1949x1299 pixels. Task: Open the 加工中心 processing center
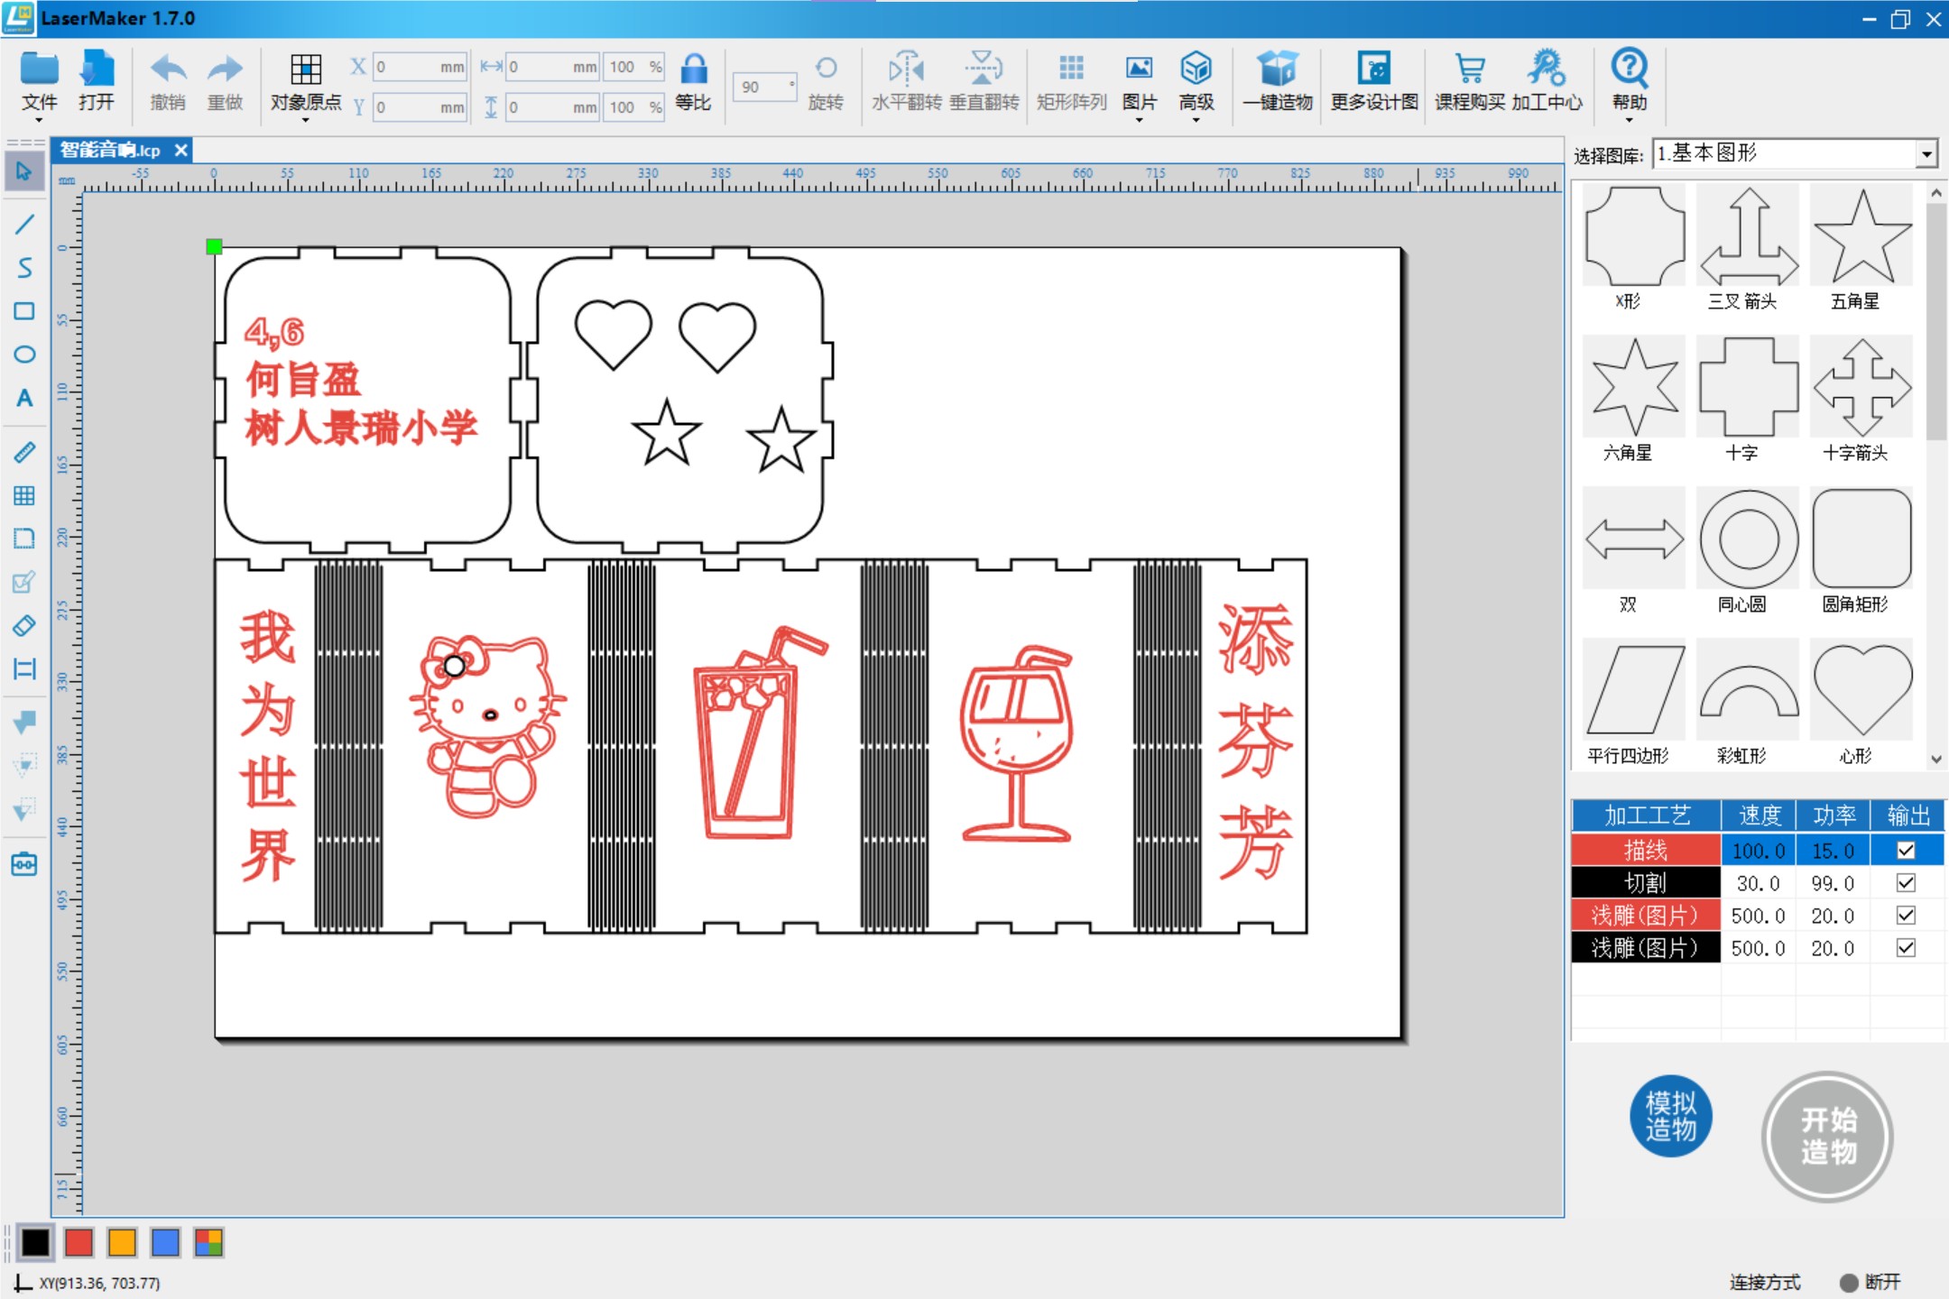tap(1547, 82)
